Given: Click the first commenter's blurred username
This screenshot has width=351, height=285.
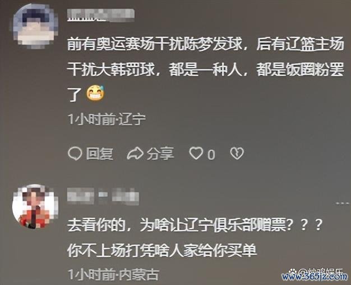Looking at the screenshot, I should 101,16.
